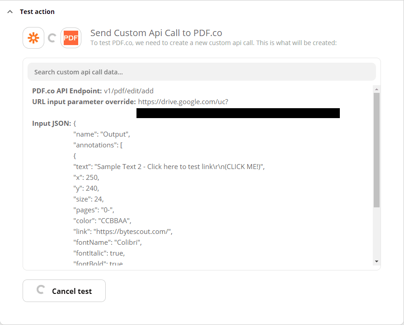Click the bytescout.com link value line
The height and width of the screenshot is (325, 404).
123,231
